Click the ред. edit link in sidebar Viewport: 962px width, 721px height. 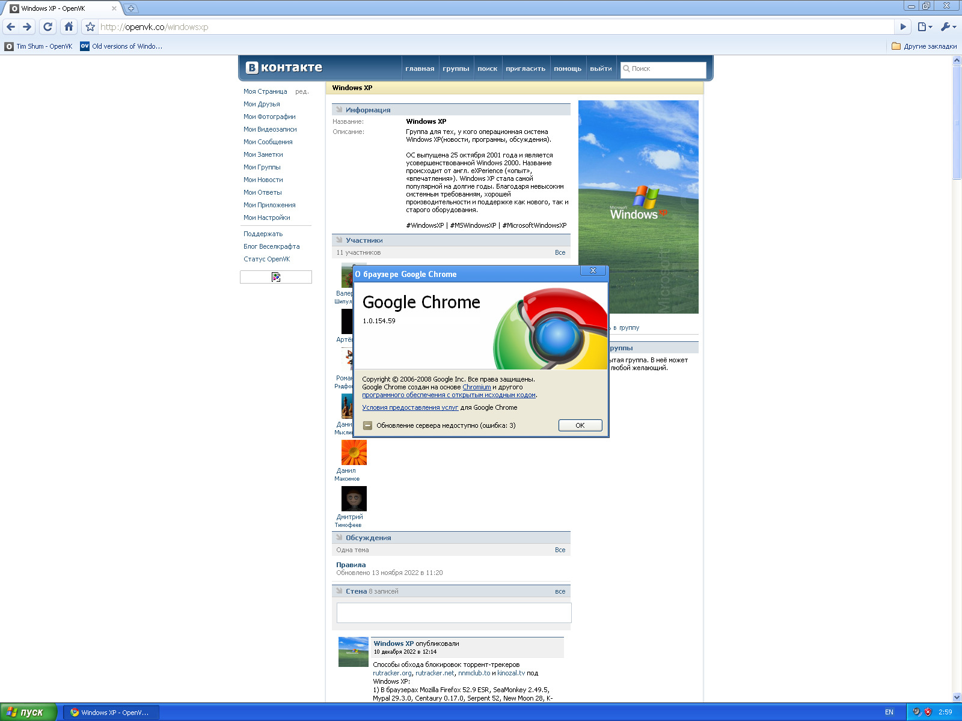(302, 91)
